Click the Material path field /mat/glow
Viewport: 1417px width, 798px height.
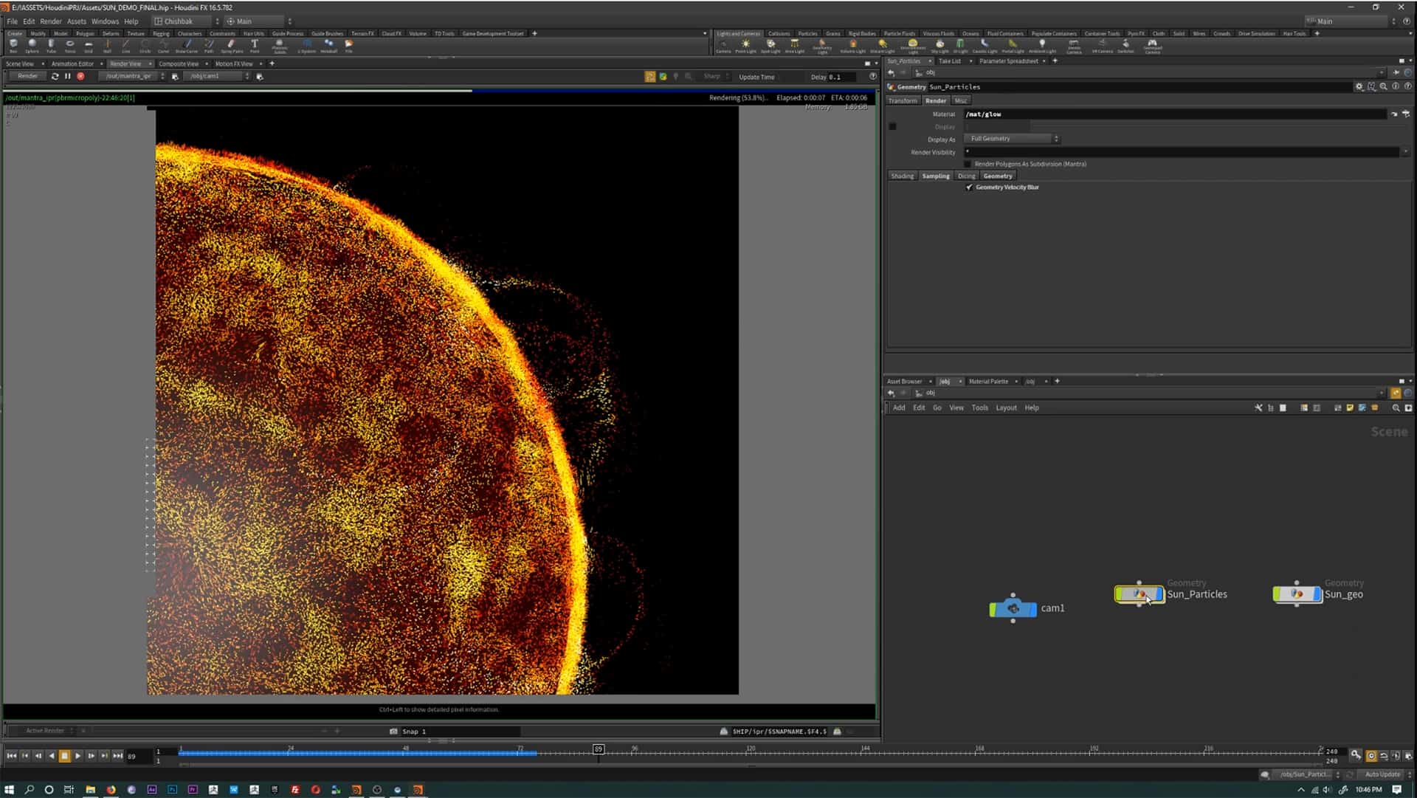tap(1176, 114)
